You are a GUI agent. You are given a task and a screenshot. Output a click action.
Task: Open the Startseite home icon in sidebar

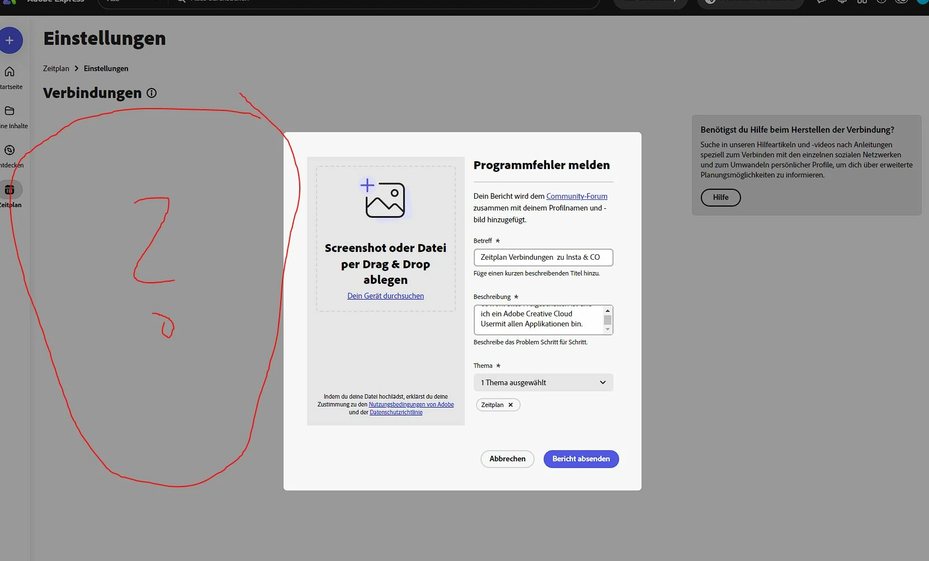tap(10, 72)
